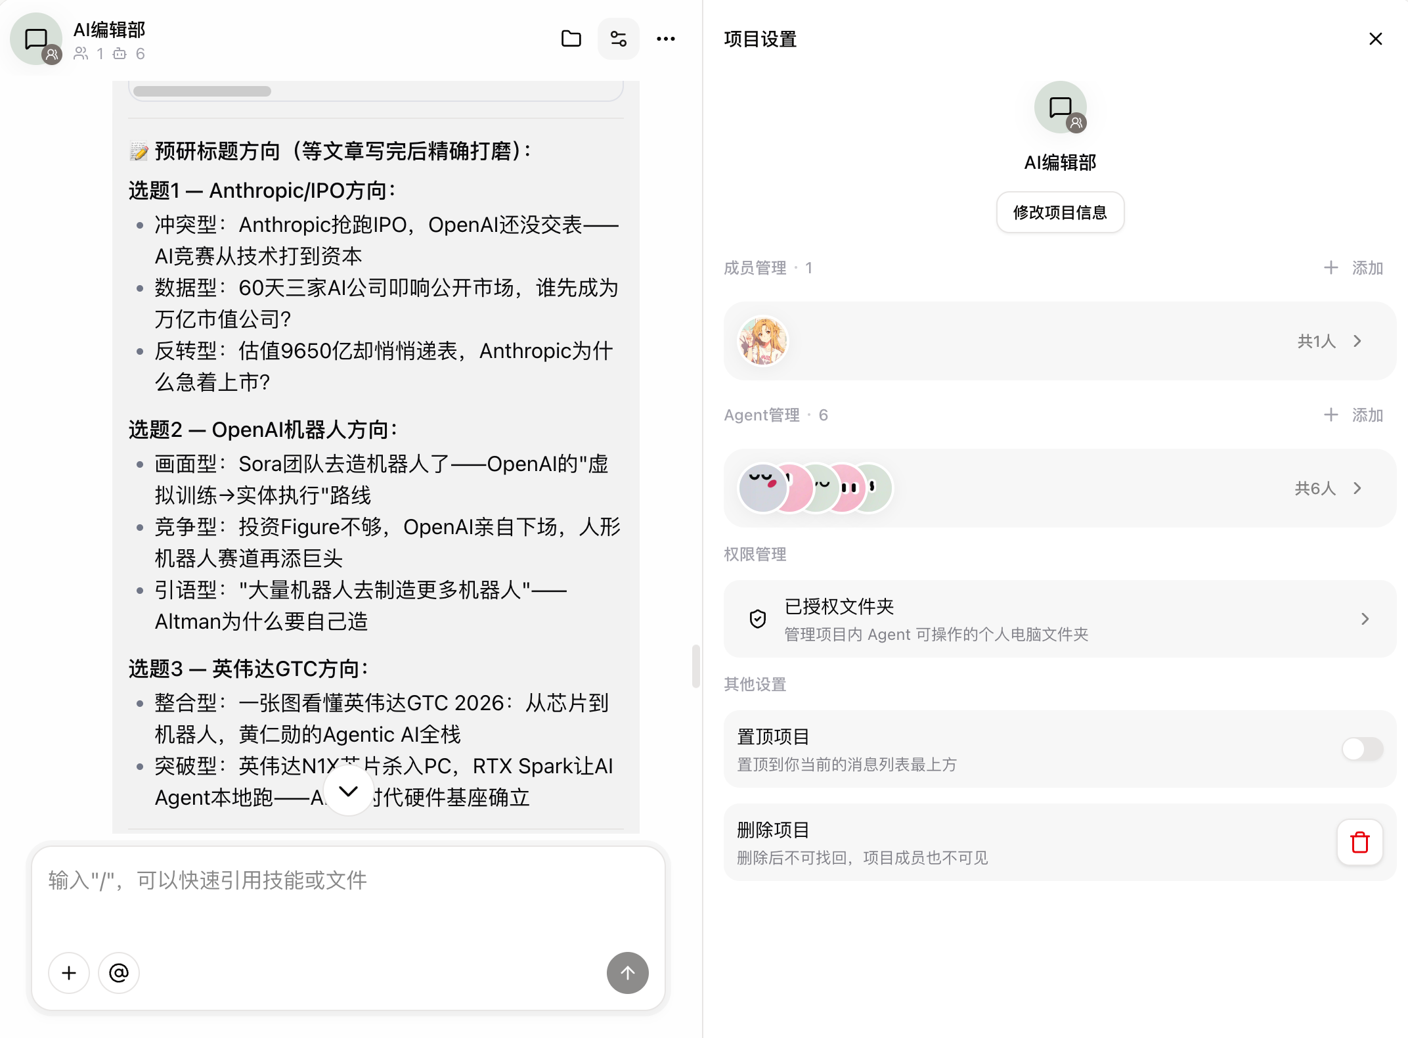
Task: Click the red trash delete project button
Action: (1359, 842)
